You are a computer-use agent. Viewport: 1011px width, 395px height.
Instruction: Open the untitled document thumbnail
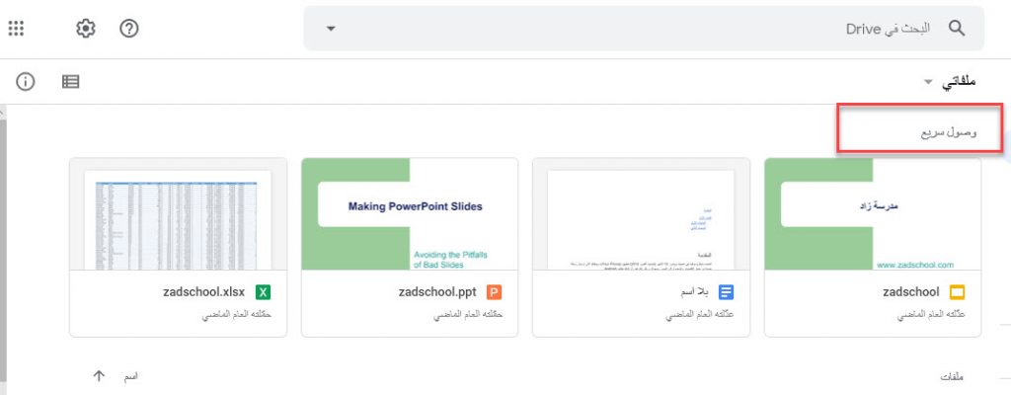(x=641, y=213)
